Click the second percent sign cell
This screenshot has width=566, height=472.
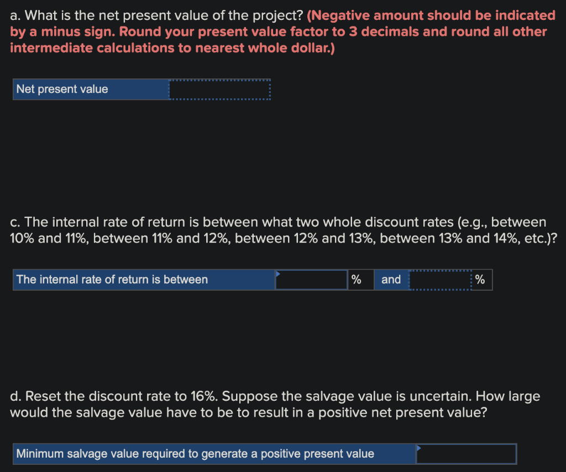point(480,280)
